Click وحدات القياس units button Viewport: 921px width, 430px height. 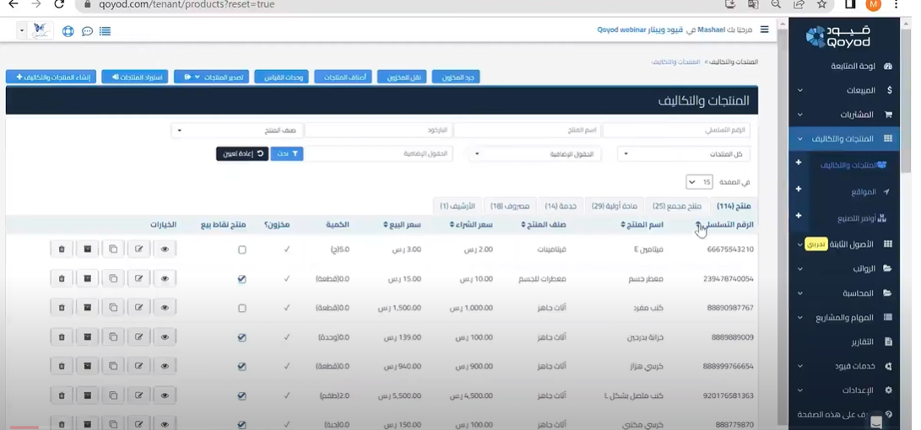click(281, 77)
